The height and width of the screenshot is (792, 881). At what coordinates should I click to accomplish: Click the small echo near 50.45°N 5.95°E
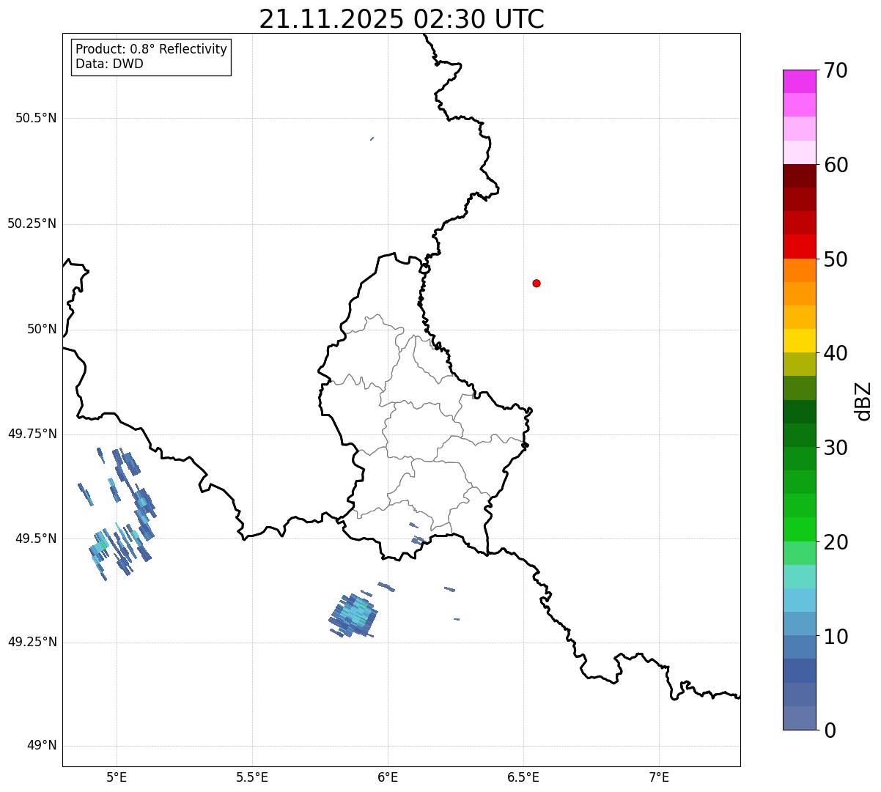click(x=372, y=138)
